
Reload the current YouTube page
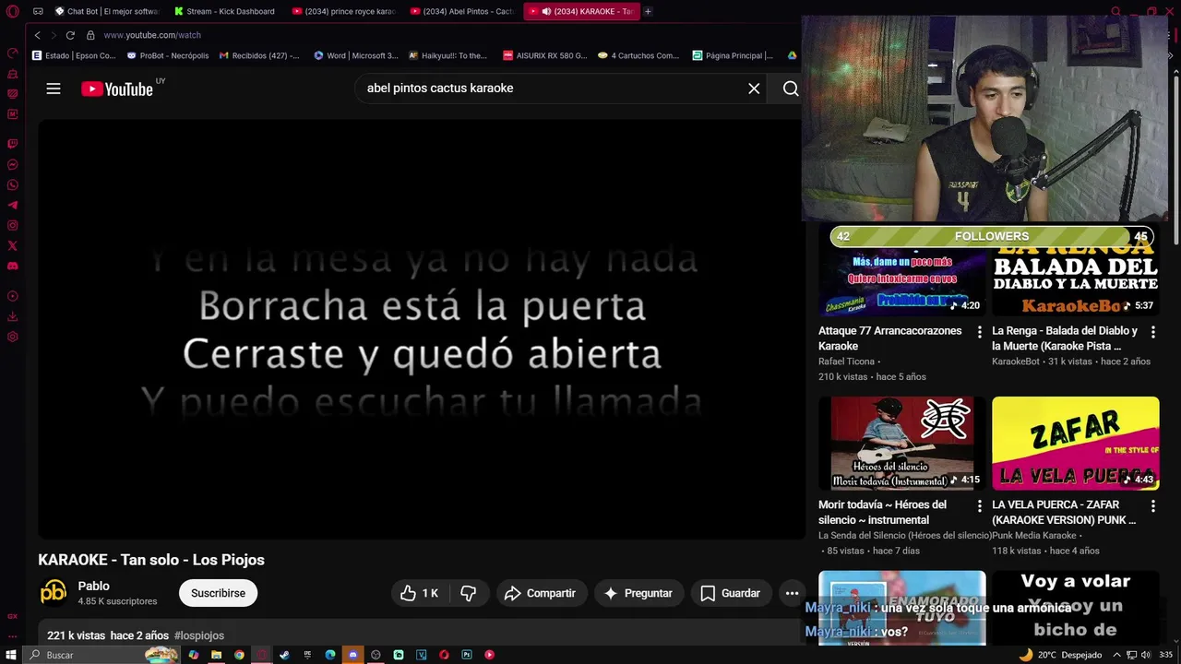click(x=70, y=35)
